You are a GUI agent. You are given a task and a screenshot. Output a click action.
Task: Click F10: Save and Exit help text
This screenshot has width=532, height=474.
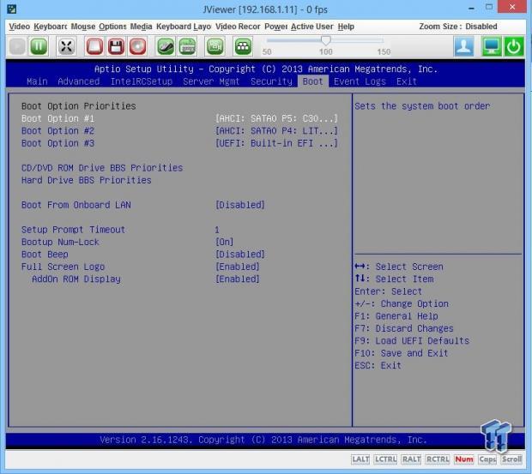point(401,353)
